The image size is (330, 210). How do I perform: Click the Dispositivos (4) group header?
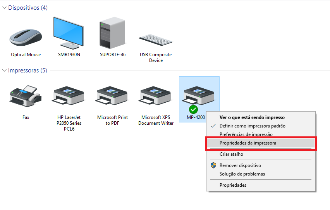pos(28,8)
